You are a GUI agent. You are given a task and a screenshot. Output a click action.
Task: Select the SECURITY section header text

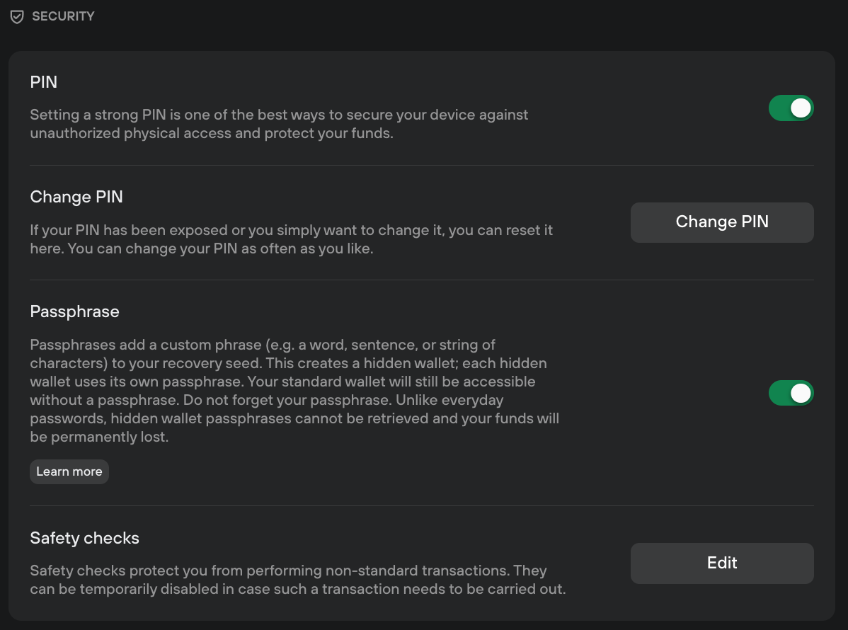[x=63, y=16]
